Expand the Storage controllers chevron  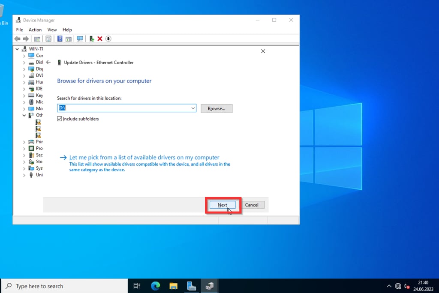pyautogui.click(x=24, y=162)
